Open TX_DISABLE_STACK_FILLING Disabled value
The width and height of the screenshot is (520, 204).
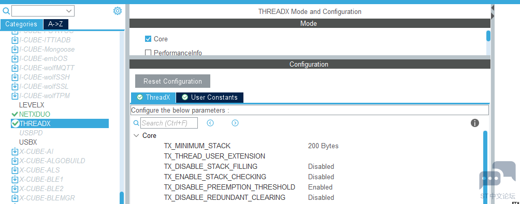321,166
